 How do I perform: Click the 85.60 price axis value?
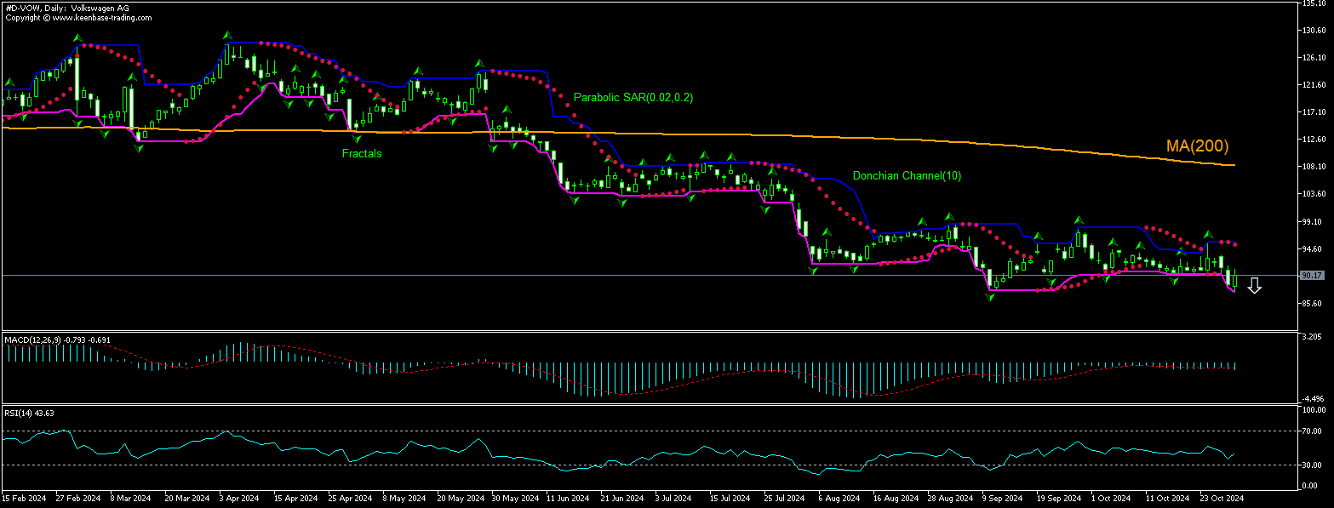pyautogui.click(x=1312, y=304)
